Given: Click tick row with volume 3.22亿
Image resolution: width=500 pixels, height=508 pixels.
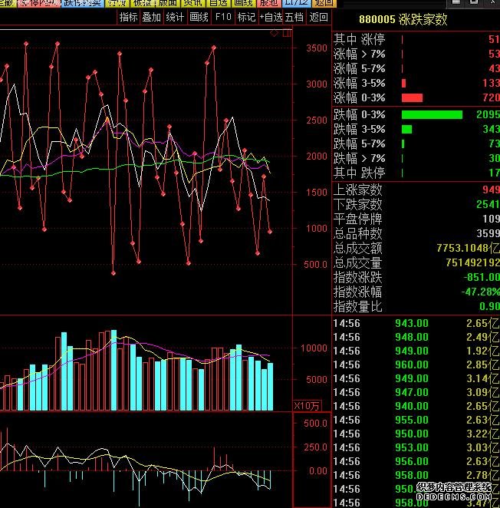Looking at the screenshot, I should [416, 434].
